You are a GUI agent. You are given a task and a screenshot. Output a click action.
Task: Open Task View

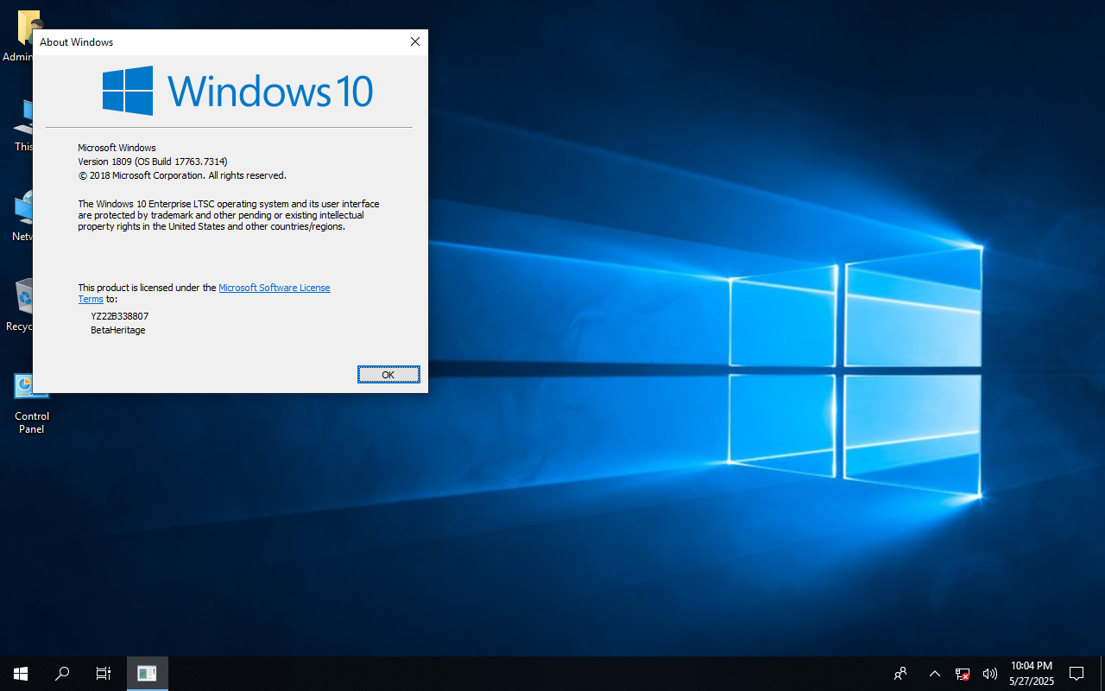pos(104,674)
